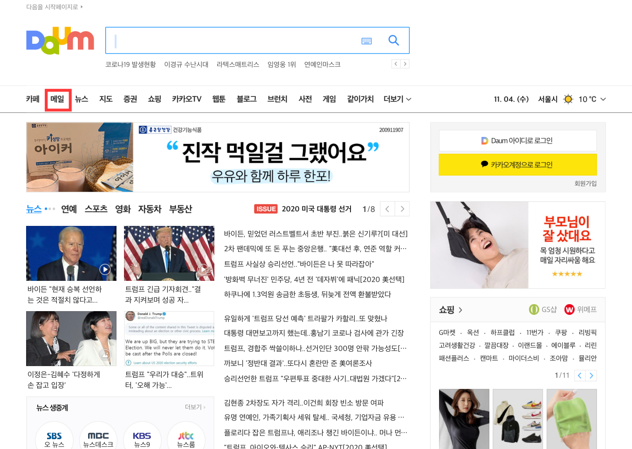Open the sneakers product thumbnail
The image size is (632, 449).
[x=518, y=419]
